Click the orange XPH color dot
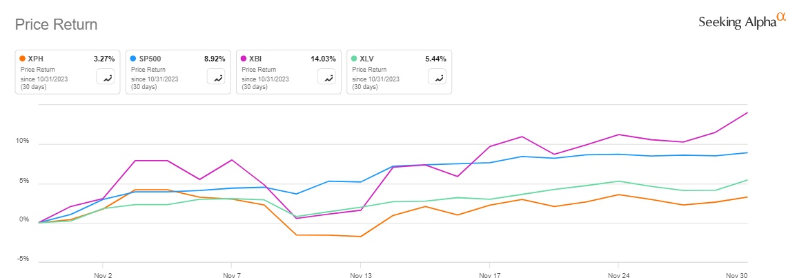Image resolution: width=806 pixels, height=278 pixels. pos(23,59)
